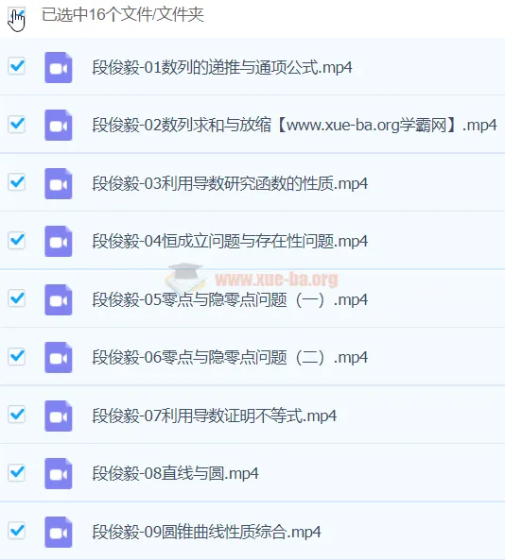Click video icon for 01数列的递推与通项公式
The image size is (505, 560).
point(59,67)
